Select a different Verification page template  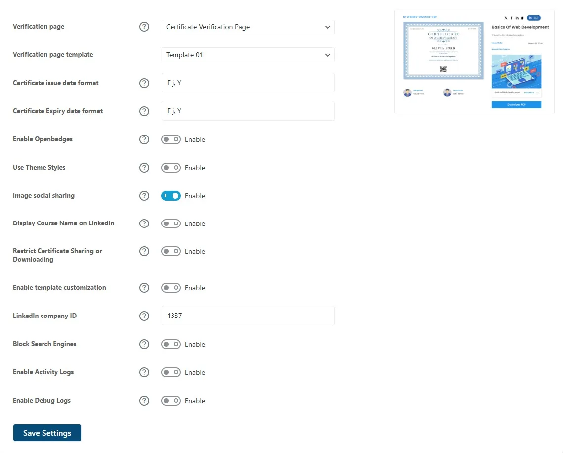[247, 55]
